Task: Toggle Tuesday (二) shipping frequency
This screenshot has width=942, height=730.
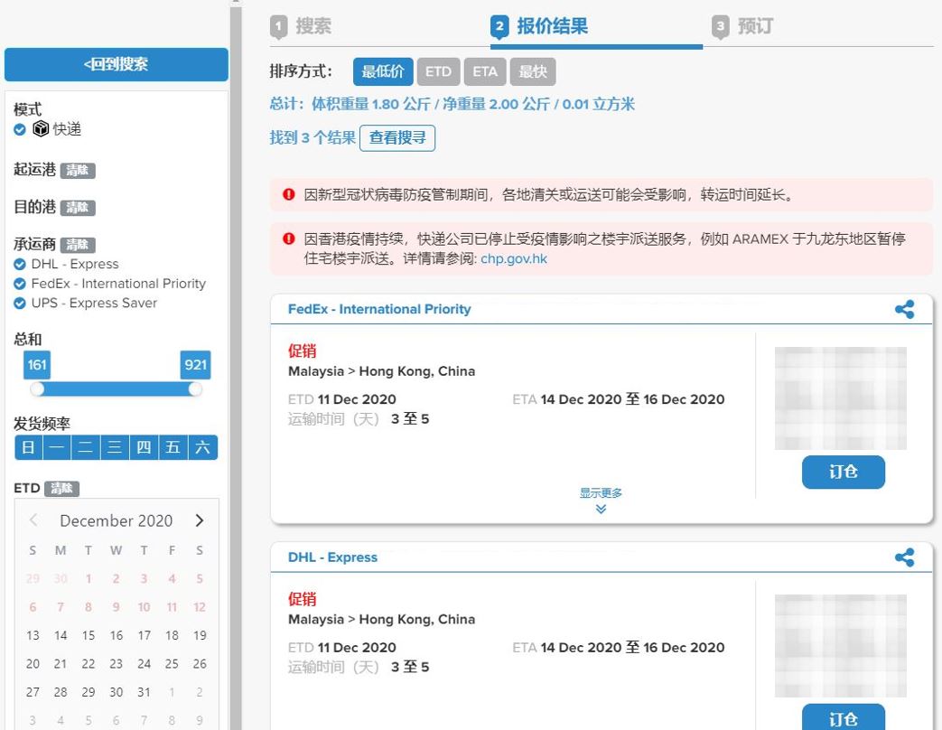Action: coord(85,447)
